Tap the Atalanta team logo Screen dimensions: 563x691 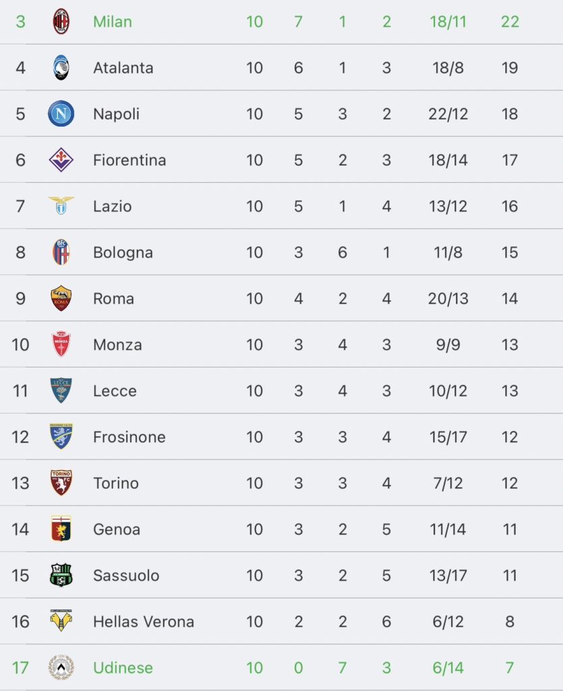(61, 67)
